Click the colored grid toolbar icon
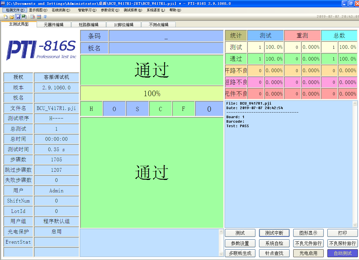This screenshot has width=359, height=260. point(39,17)
